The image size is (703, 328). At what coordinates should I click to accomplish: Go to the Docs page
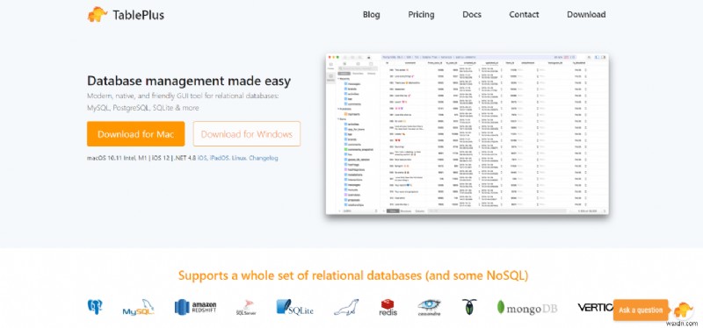point(472,15)
